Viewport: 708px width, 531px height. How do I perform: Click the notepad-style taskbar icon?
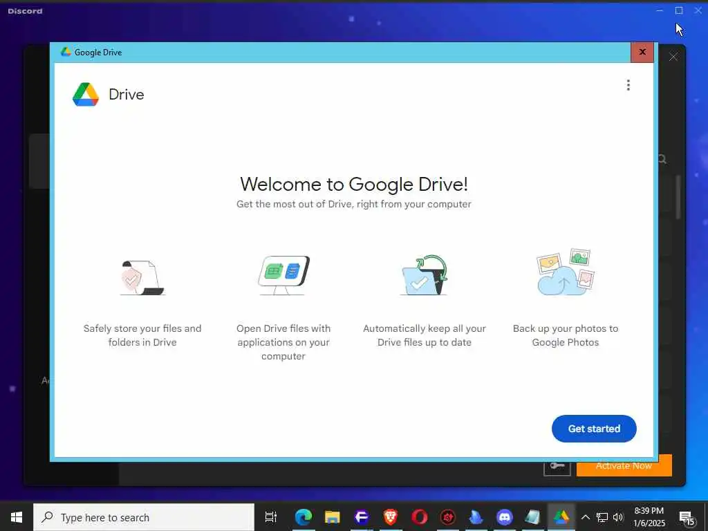click(x=533, y=517)
